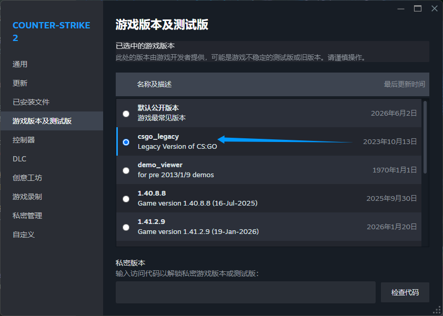Click the 游戏最常见版本 description
This screenshot has height=316, width=443.
pyautogui.click(x=162, y=118)
